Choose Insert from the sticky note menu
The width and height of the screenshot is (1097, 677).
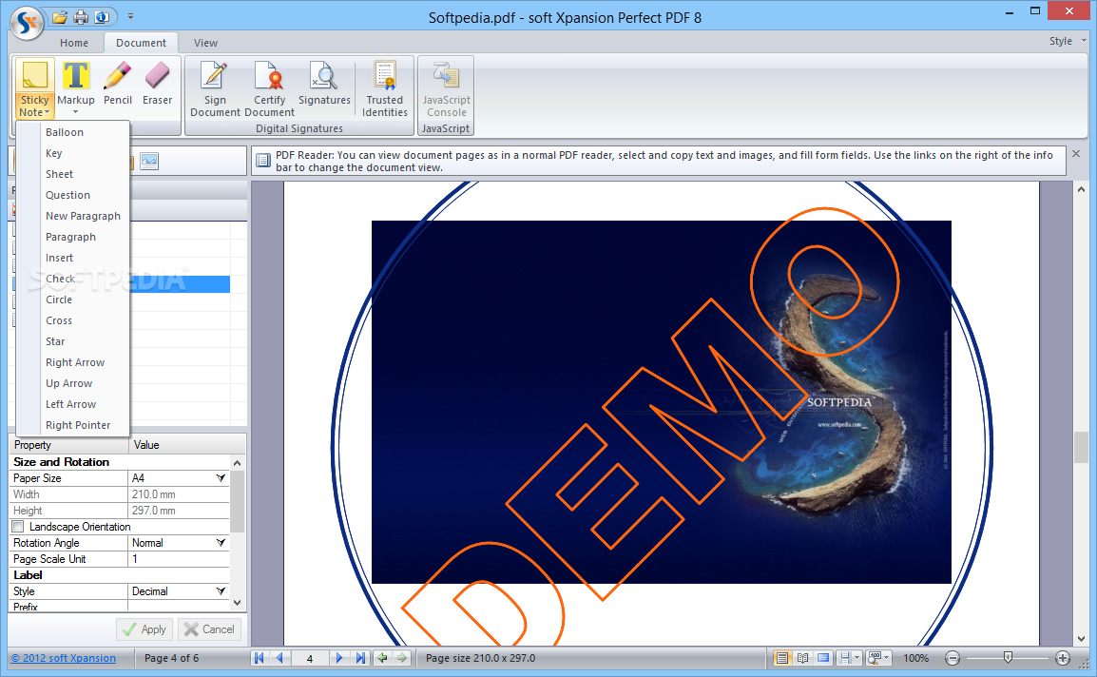pos(73,258)
